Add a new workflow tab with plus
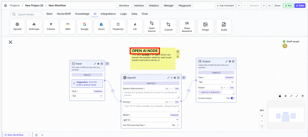Screen dimensions: 308x137 pos(42,135)
